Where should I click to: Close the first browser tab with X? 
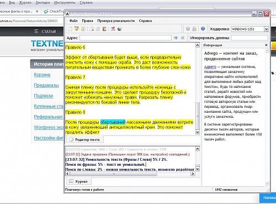pos(37,11)
